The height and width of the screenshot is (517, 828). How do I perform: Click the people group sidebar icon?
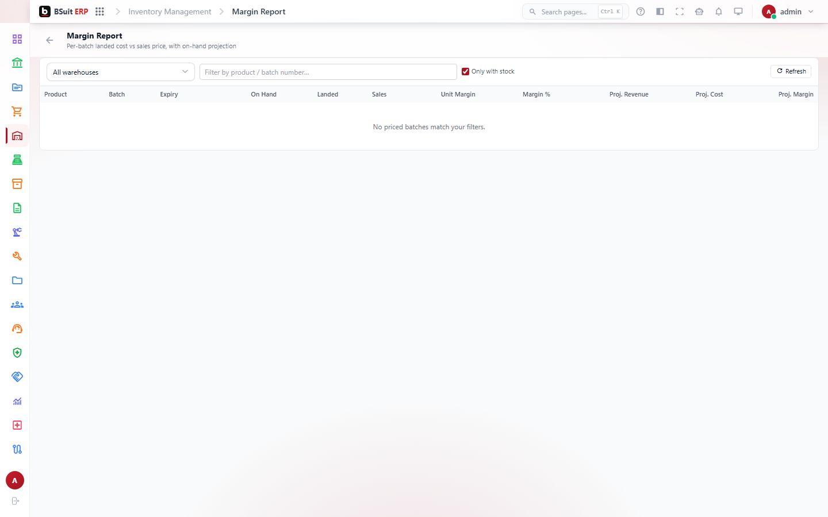[17, 304]
